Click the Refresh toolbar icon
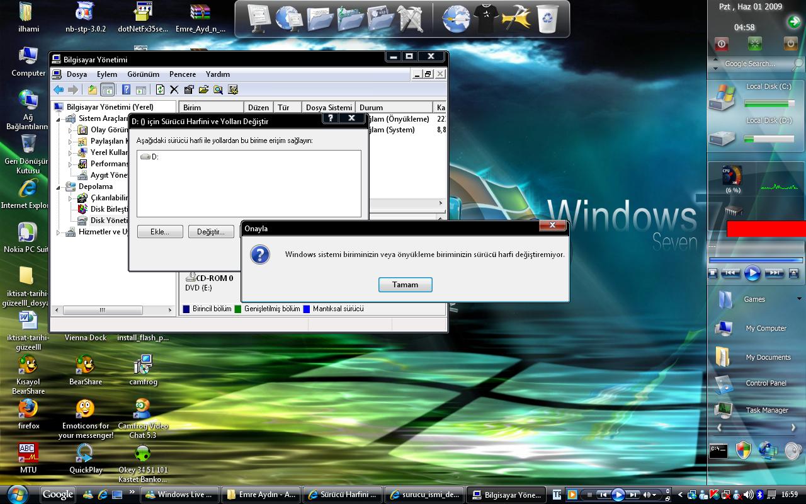Image resolution: width=806 pixels, height=504 pixels. tap(160, 89)
